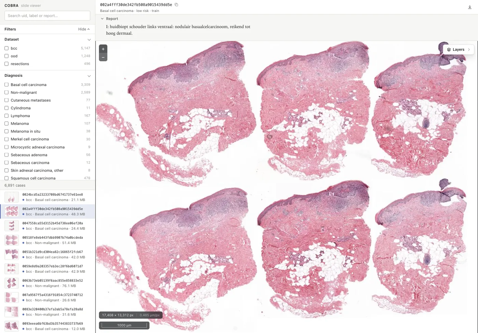Check the Cylindroma filter
The height and width of the screenshot is (333, 478).
tap(6, 108)
